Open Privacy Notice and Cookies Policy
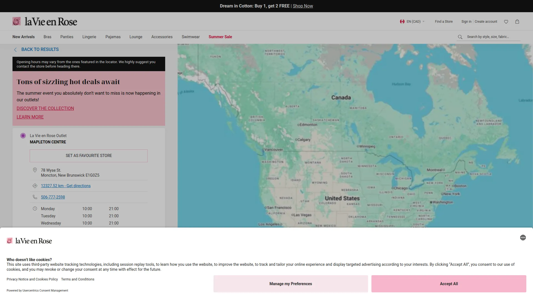This screenshot has width=533, height=299. pyautogui.click(x=32, y=279)
